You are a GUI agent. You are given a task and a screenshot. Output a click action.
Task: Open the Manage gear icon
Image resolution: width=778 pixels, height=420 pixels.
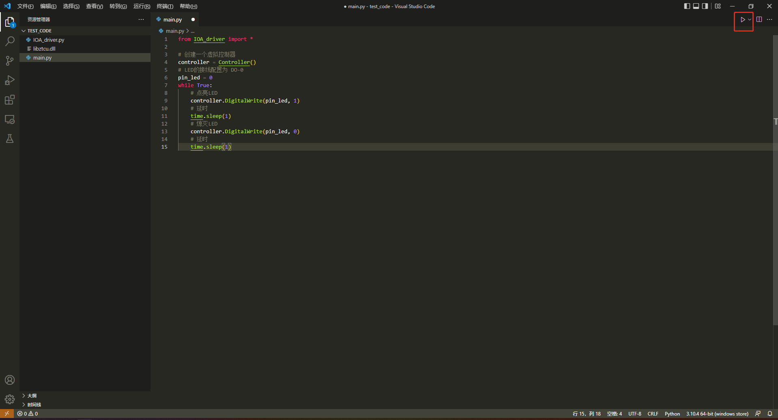(10, 399)
